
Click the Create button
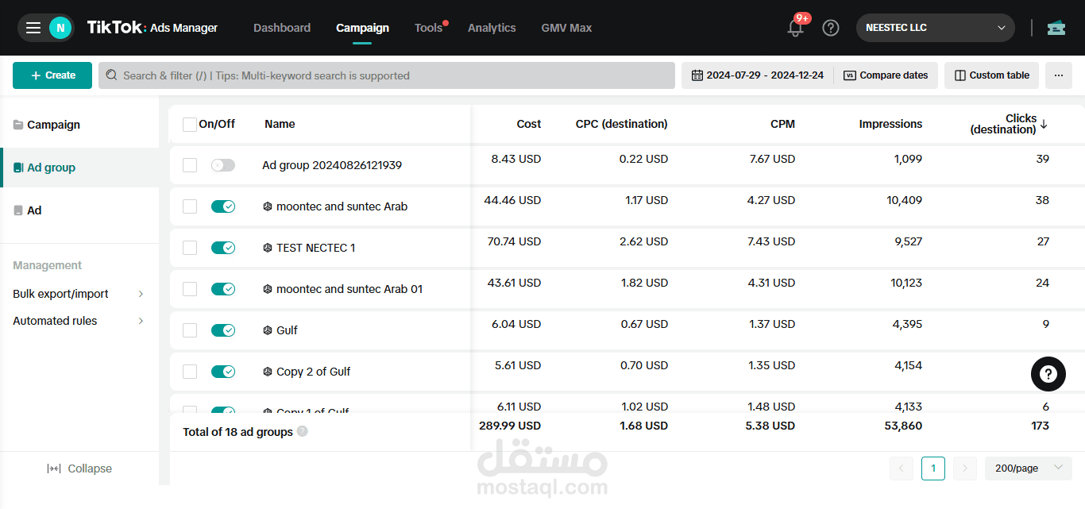pos(52,75)
